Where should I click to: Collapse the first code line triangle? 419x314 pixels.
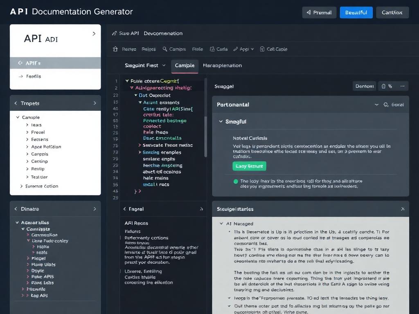pyautogui.click(x=127, y=81)
